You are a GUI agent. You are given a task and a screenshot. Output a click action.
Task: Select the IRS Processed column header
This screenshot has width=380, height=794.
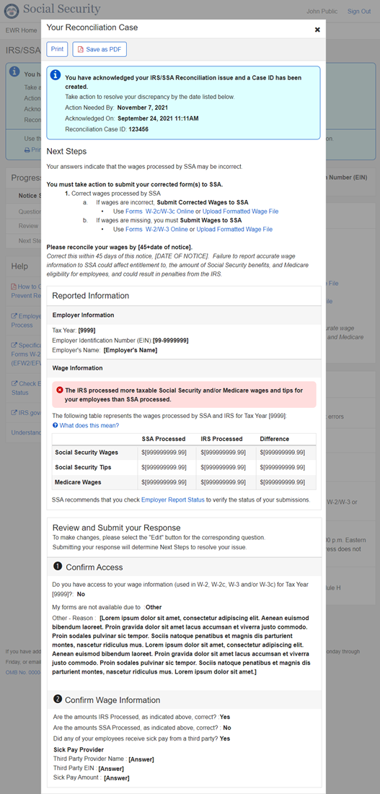pos(221,439)
